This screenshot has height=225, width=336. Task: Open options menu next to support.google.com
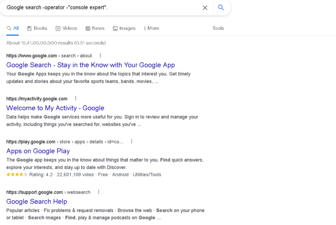98,192
